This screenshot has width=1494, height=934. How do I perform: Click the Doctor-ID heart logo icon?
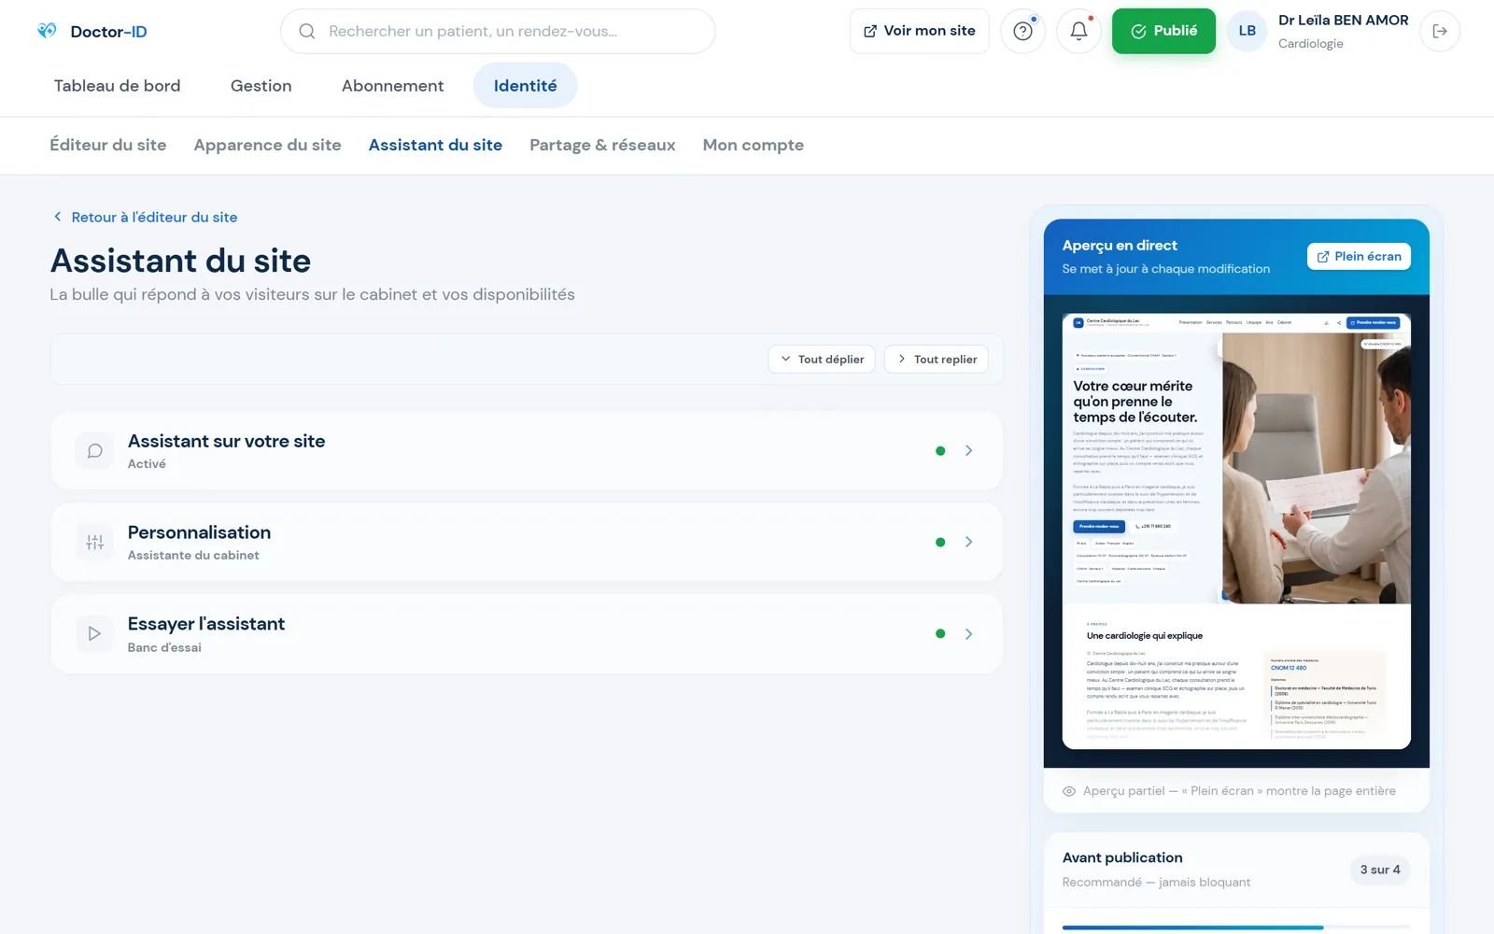point(47,31)
